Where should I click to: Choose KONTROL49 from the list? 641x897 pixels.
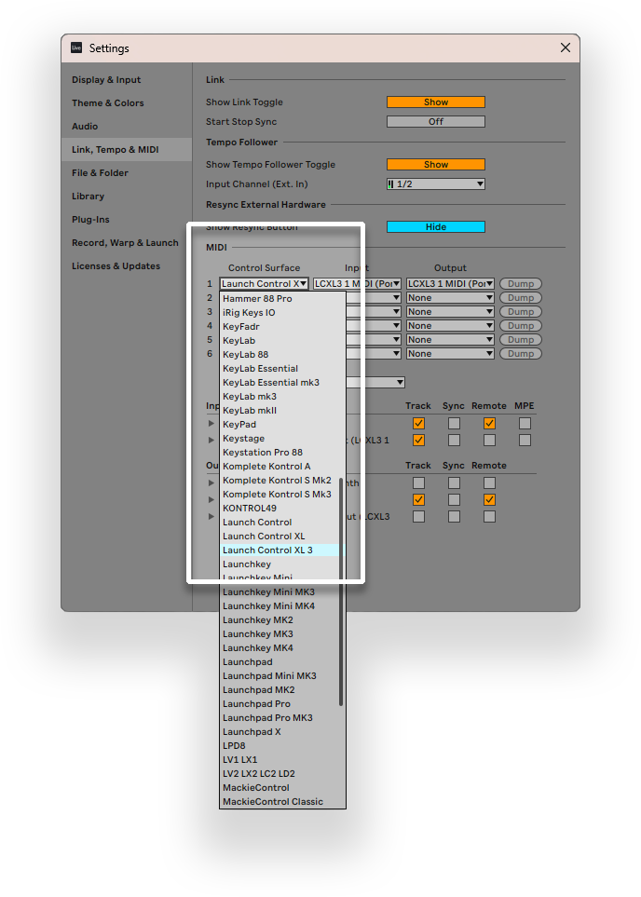pos(280,508)
